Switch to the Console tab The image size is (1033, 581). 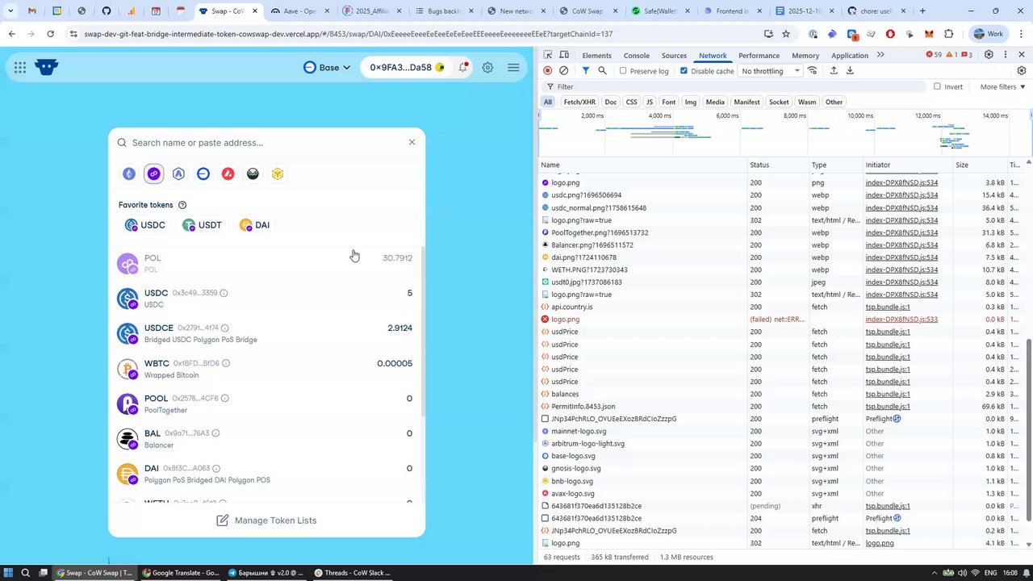pos(636,55)
